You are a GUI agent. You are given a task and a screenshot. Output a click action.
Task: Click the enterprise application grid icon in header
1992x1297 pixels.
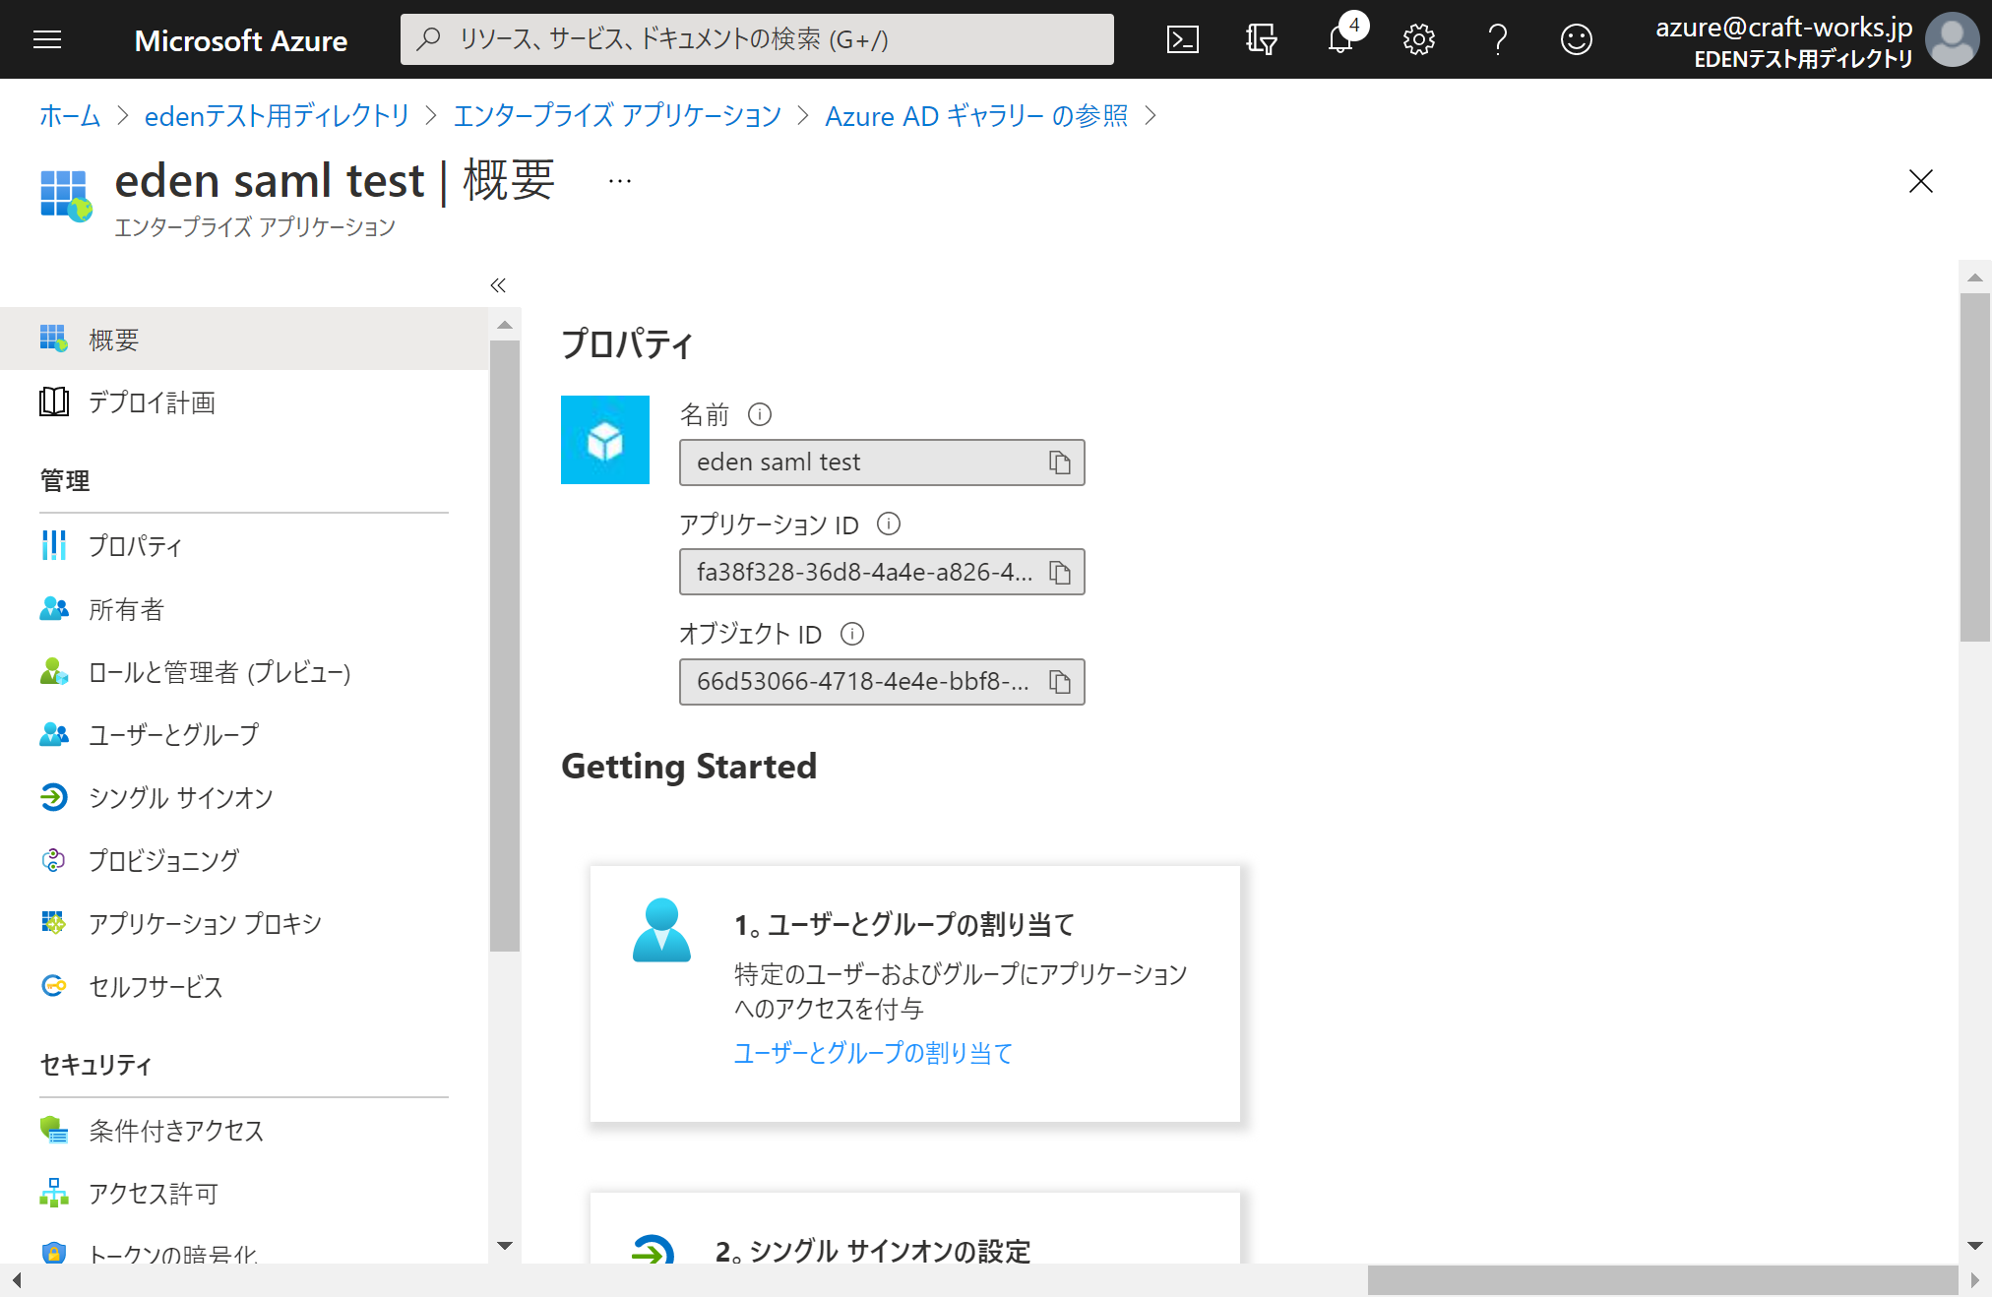65,195
